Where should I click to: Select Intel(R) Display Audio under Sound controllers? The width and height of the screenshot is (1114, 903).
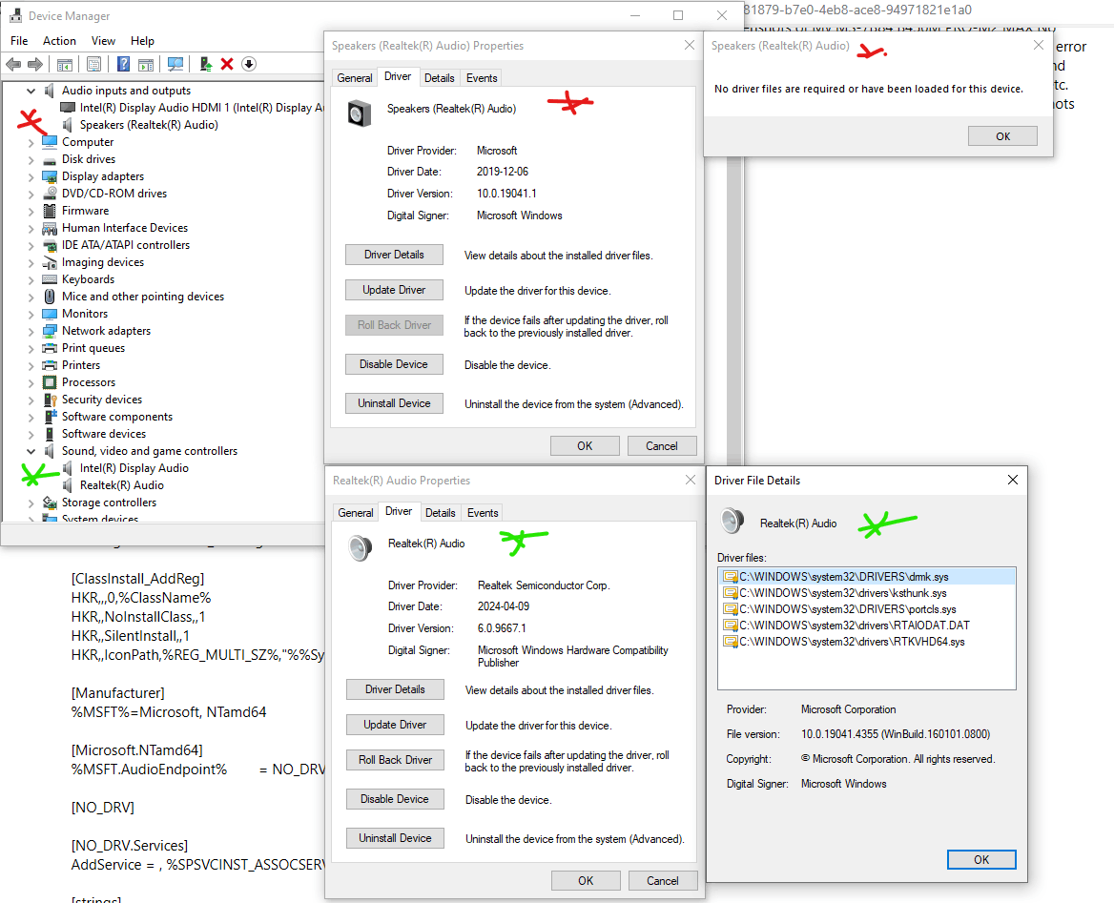pos(134,468)
